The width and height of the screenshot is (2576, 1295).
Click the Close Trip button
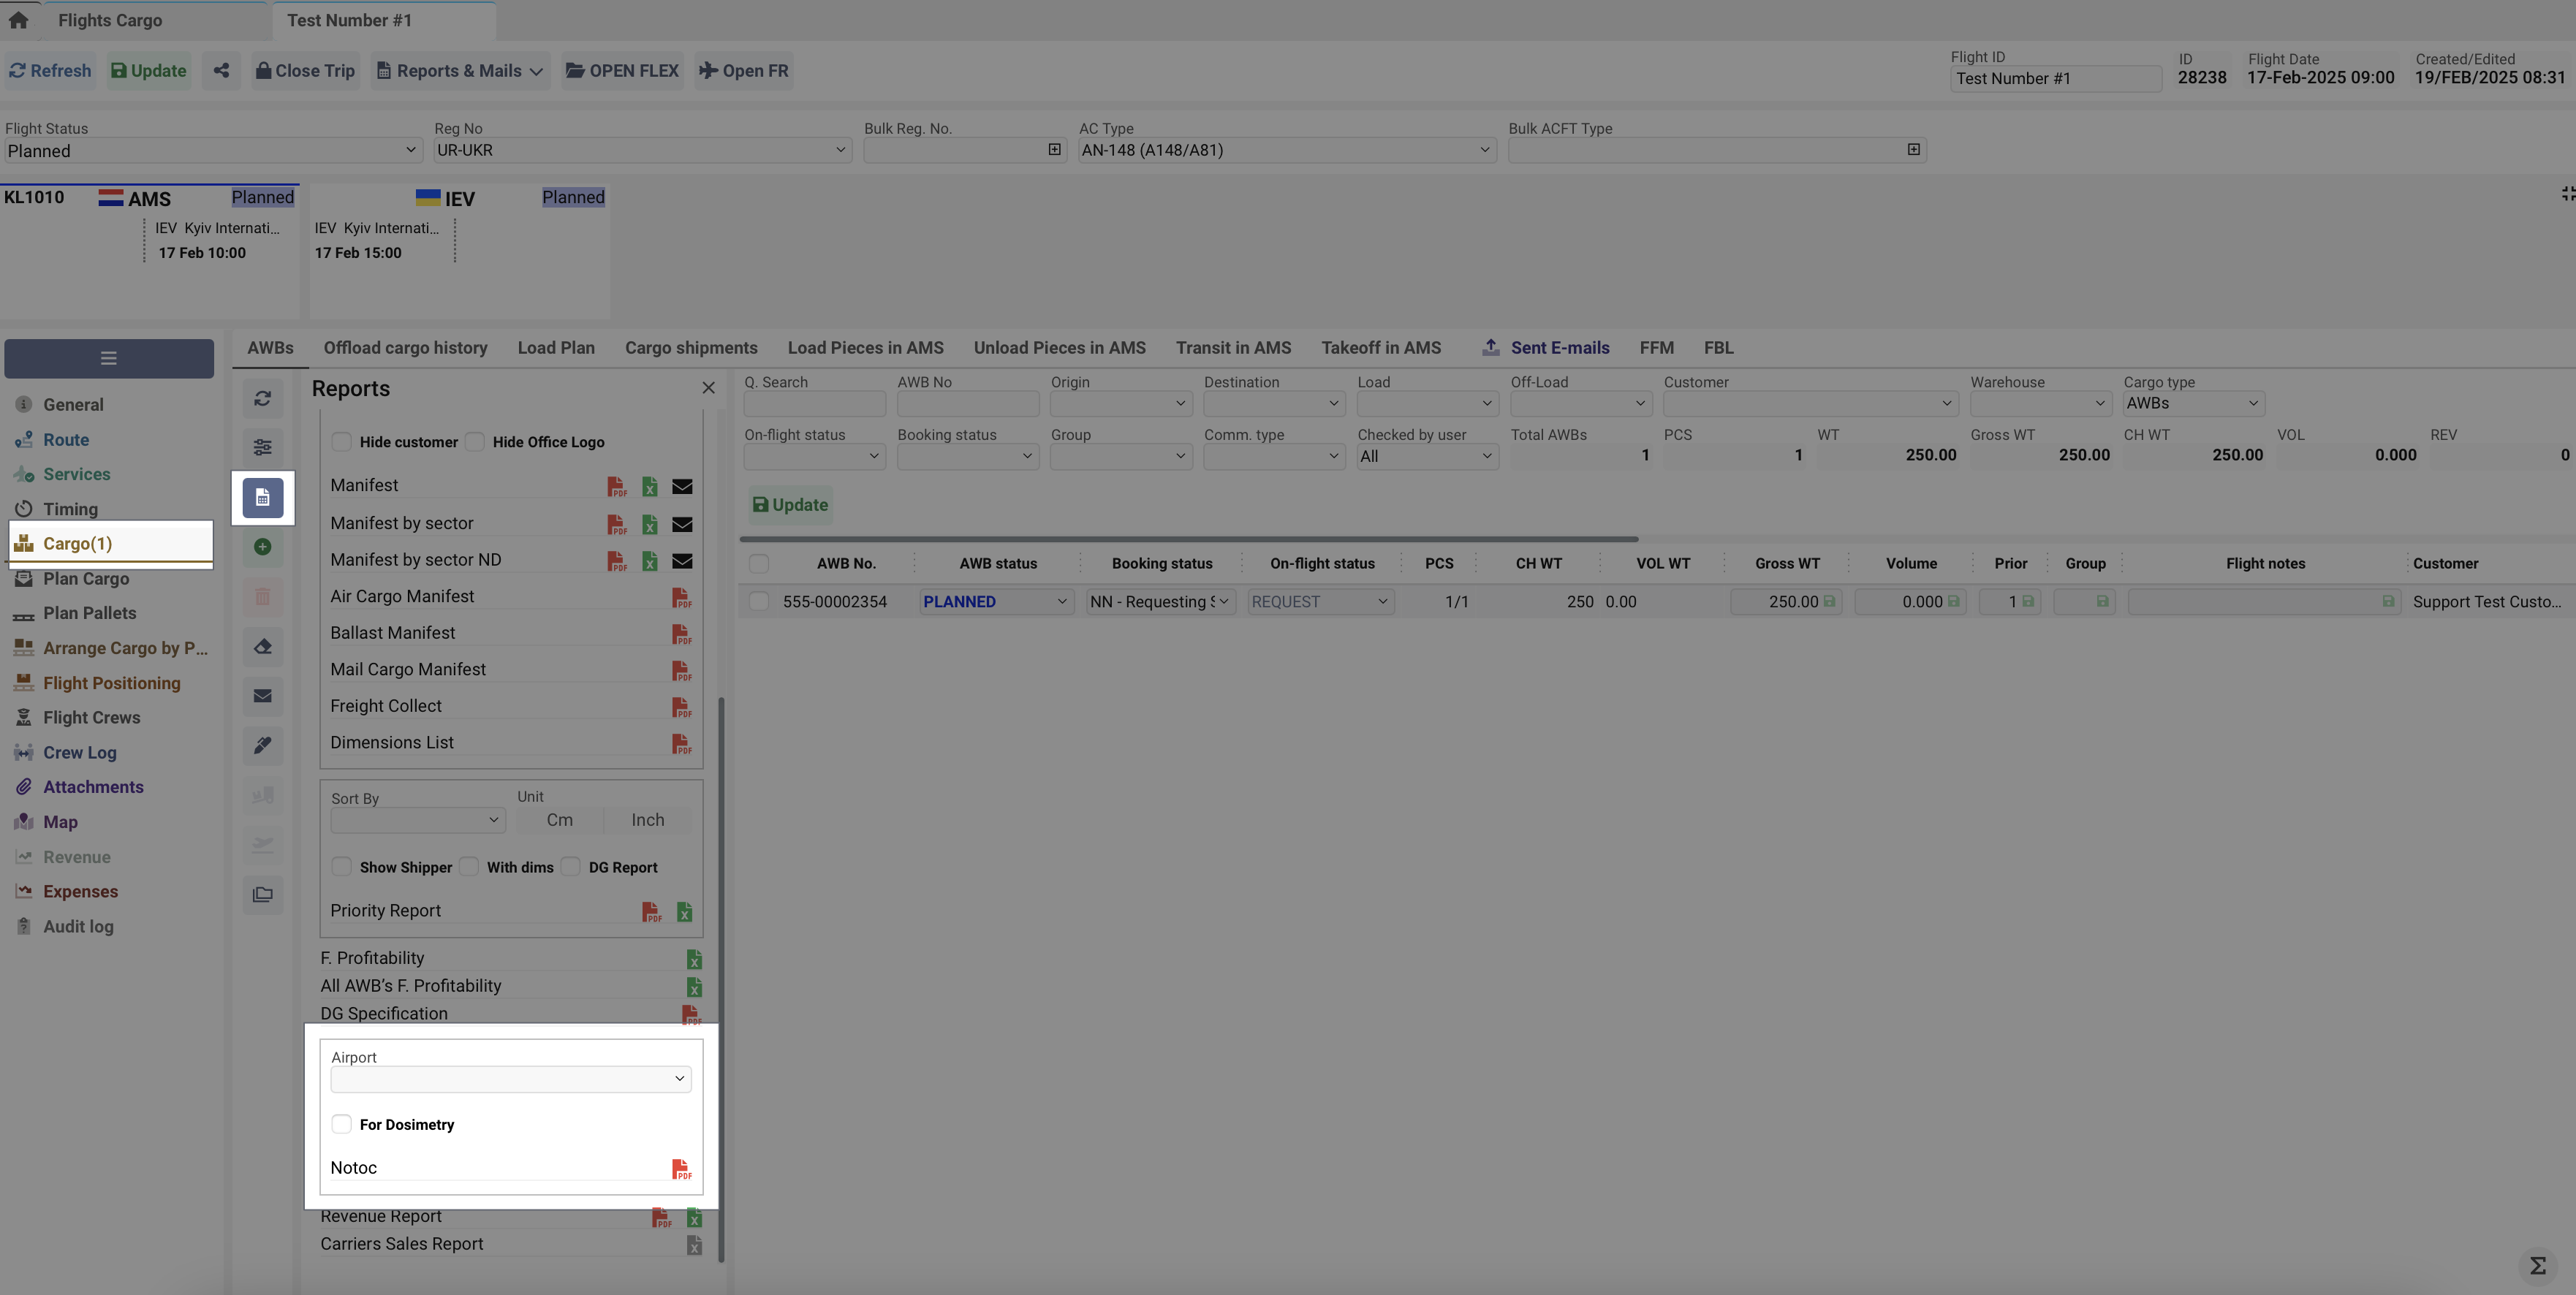(305, 71)
